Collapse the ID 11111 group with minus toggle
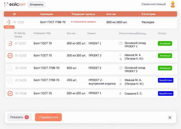The image size is (181, 129). click(x=8, y=22)
